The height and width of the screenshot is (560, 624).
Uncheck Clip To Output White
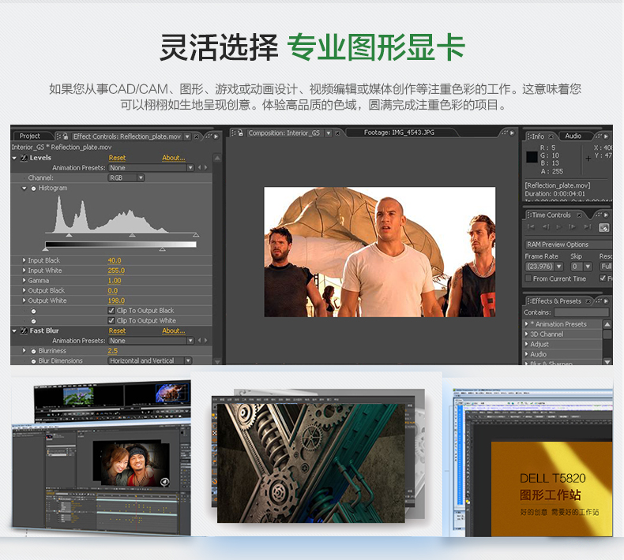[x=111, y=321]
